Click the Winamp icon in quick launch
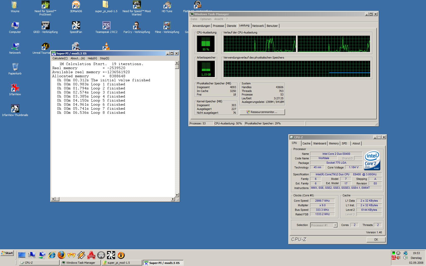The image size is (426, 266). 81,255
